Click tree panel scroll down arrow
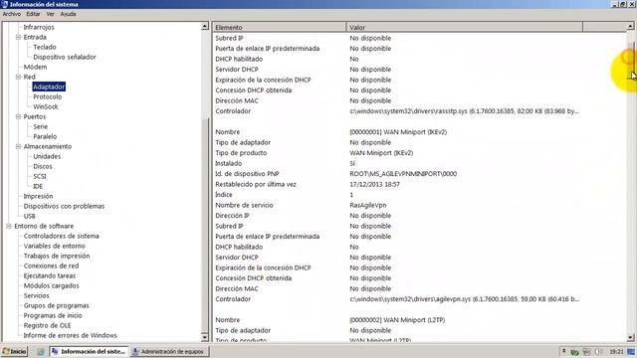 [x=205, y=337]
